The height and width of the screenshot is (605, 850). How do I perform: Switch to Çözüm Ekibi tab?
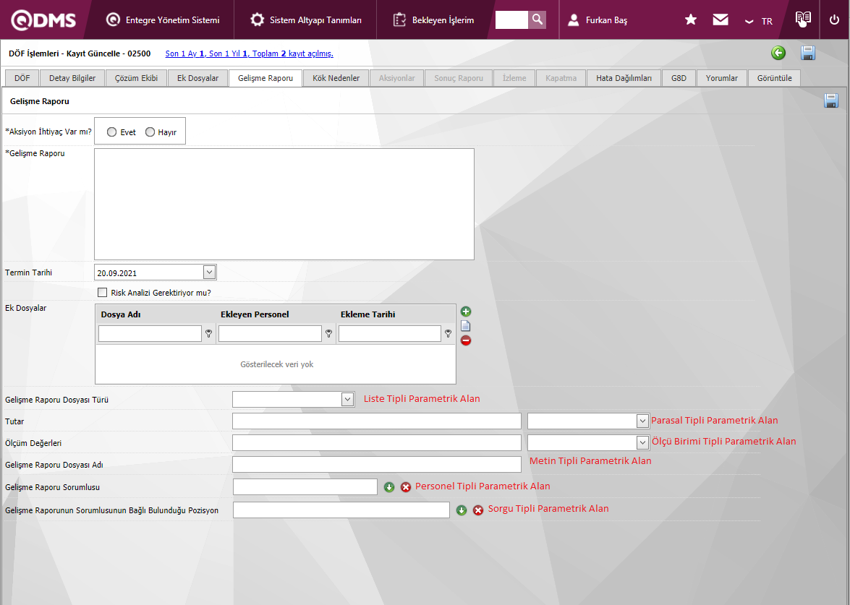[136, 78]
